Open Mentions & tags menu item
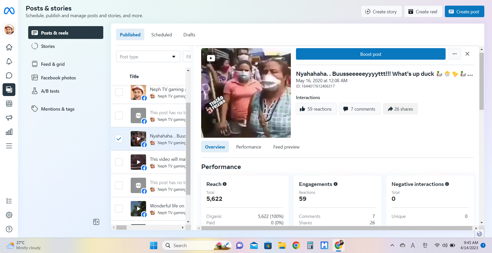492x253 pixels. coord(66,109)
